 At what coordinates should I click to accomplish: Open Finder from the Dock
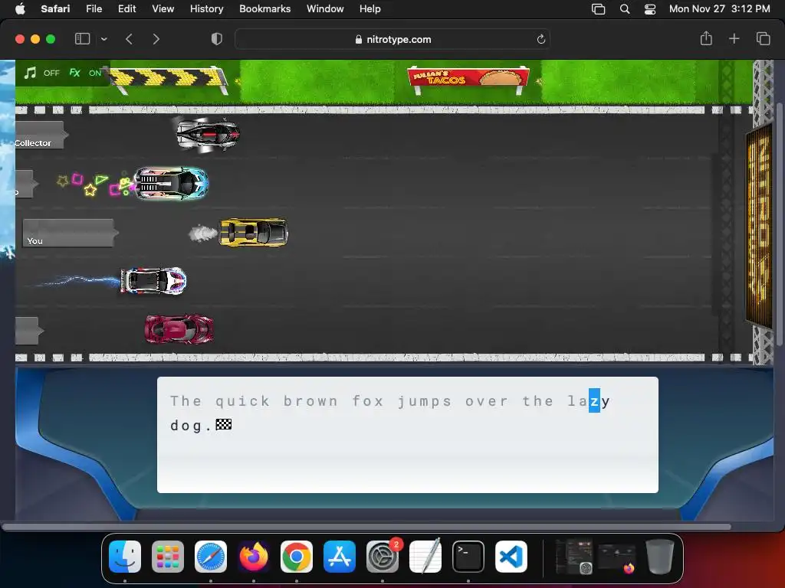tap(125, 557)
